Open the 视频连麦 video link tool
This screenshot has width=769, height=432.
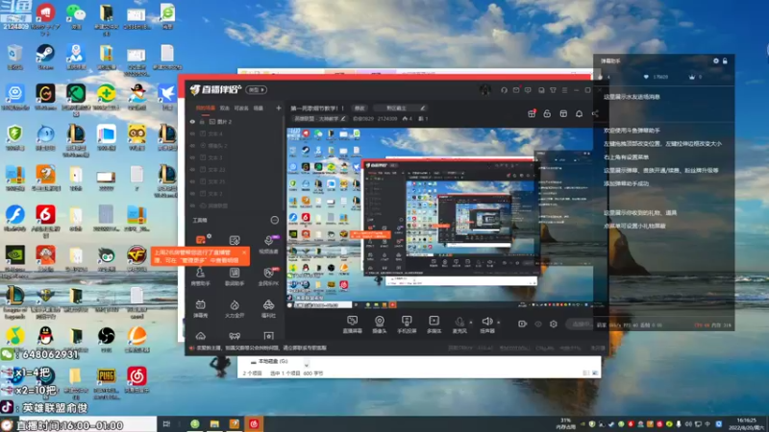pyautogui.click(x=268, y=244)
